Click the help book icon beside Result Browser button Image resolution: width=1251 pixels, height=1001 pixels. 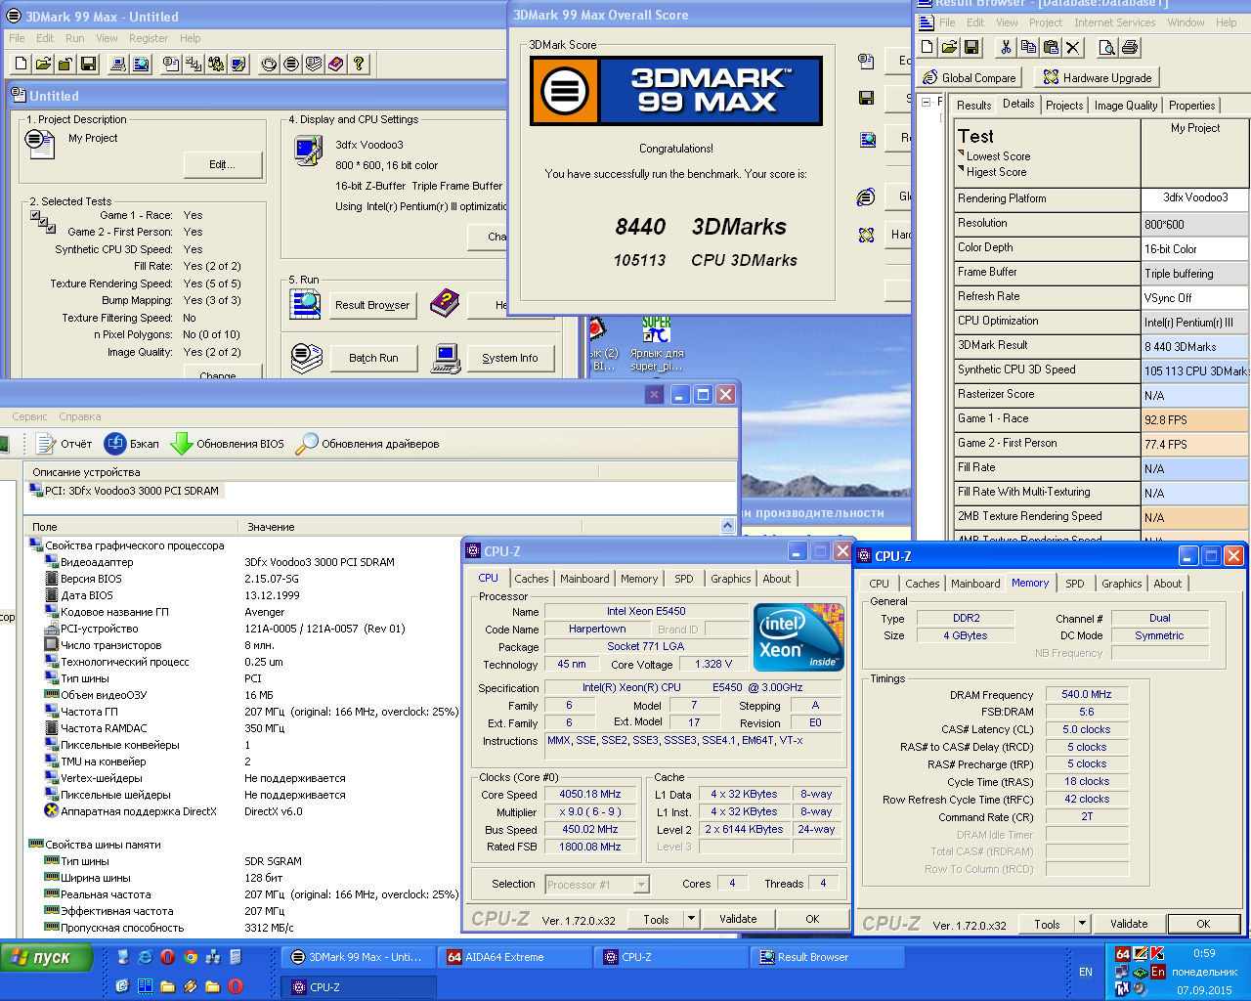445,303
